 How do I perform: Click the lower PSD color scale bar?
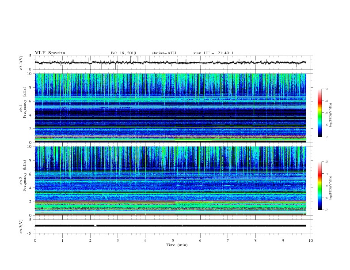320,186
